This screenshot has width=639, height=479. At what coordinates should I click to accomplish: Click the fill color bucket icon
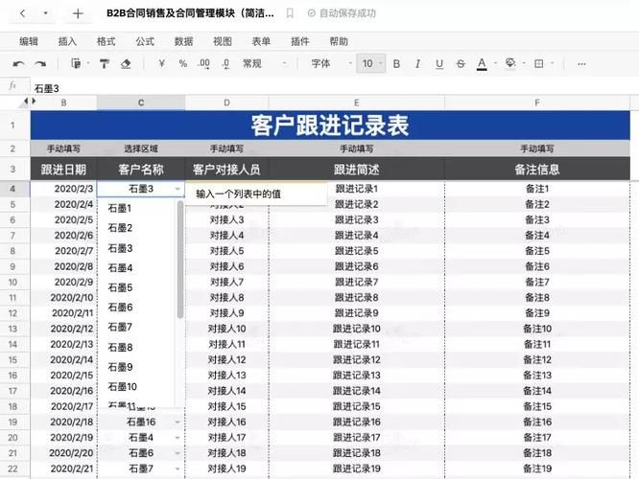tap(510, 63)
